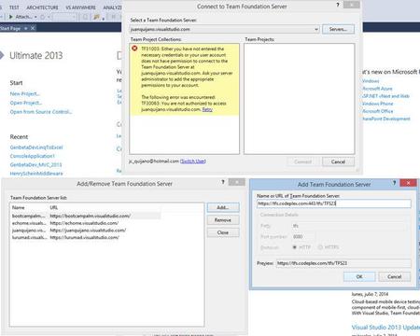Select the HTTP protocol radio button
The height and width of the screenshot is (336, 420).
294,247
